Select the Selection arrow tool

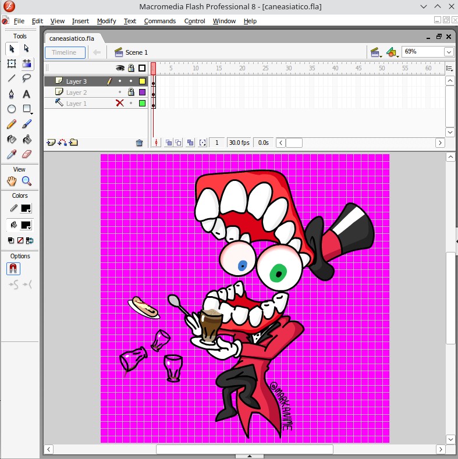pyautogui.click(x=12, y=48)
